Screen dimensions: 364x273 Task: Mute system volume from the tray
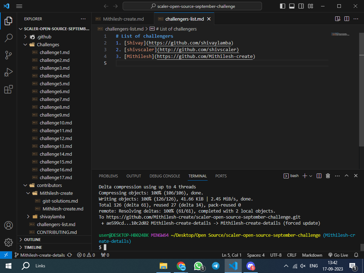304,266
